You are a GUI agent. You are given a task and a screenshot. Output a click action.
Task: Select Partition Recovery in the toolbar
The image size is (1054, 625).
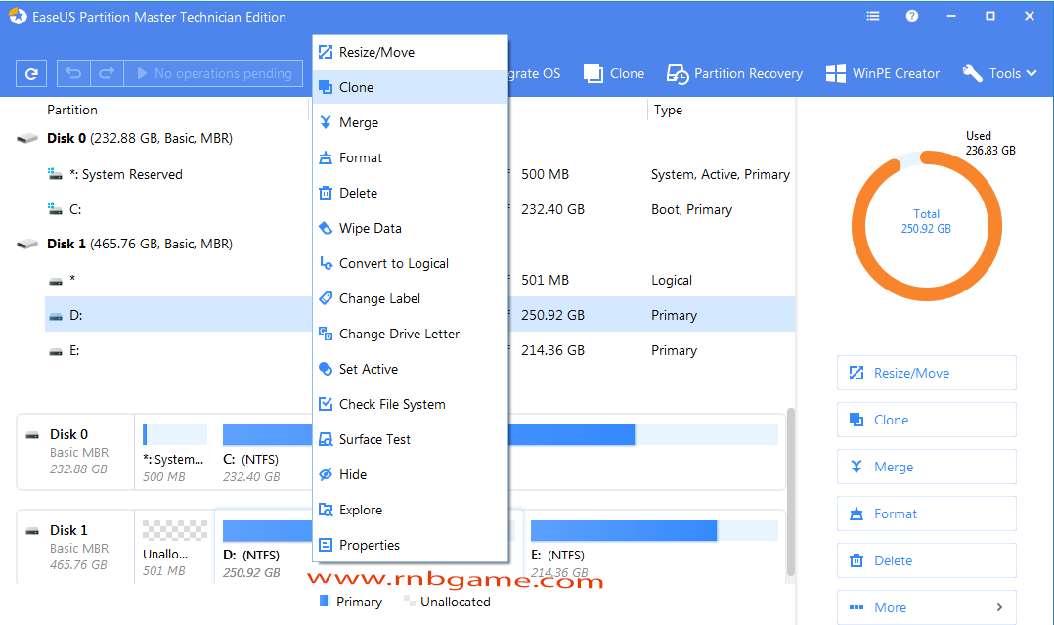[x=734, y=73]
